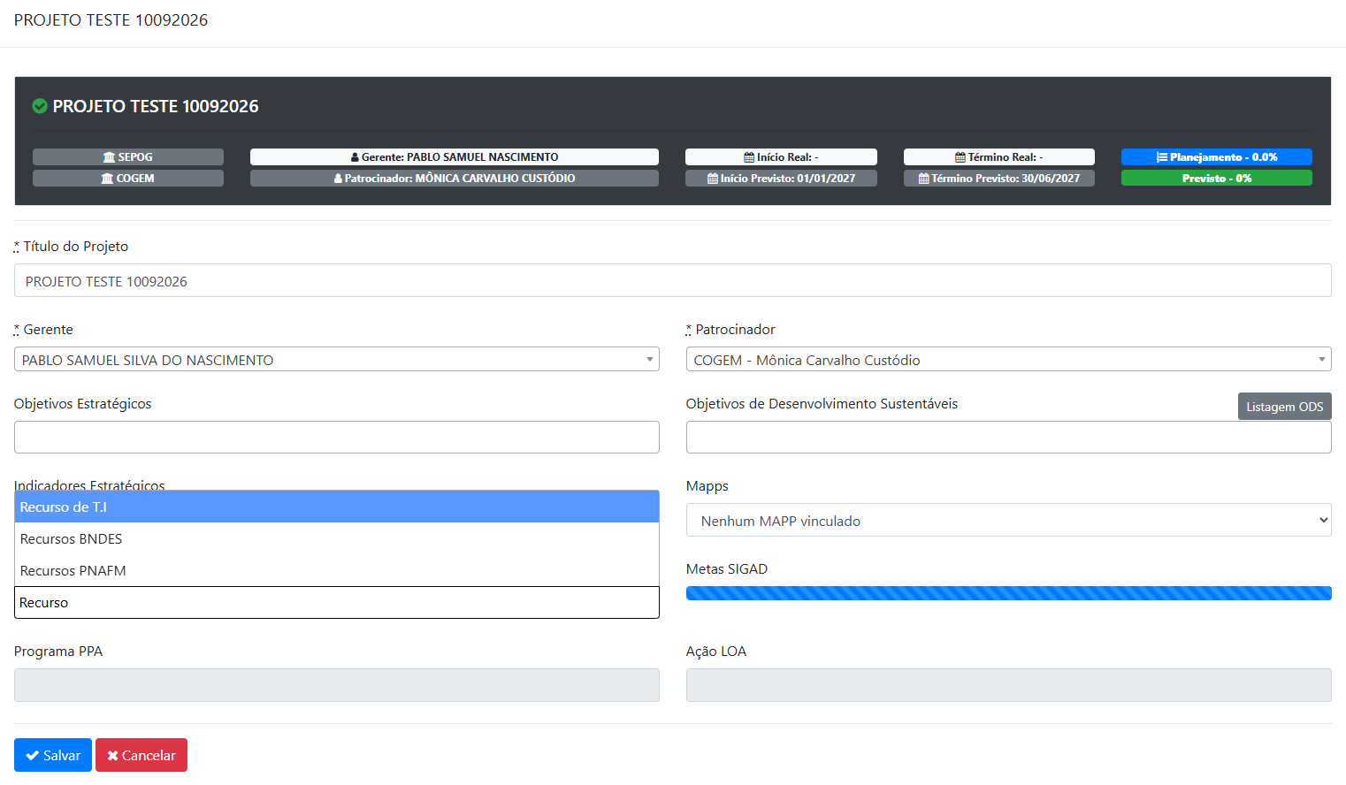Image resolution: width=1346 pixels, height=785 pixels.
Task: Click the red Cancelar button
Action: [x=141, y=755]
